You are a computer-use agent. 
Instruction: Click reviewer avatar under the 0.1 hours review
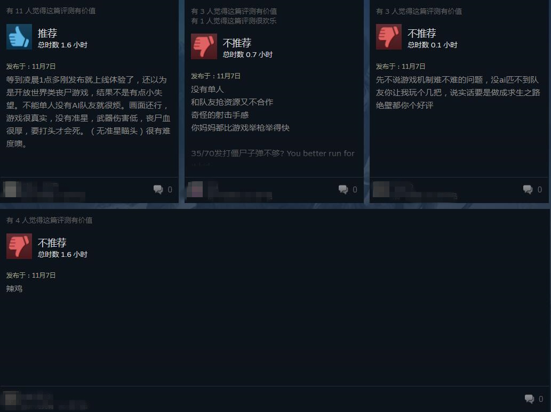pyautogui.click(x=381, y=189)
